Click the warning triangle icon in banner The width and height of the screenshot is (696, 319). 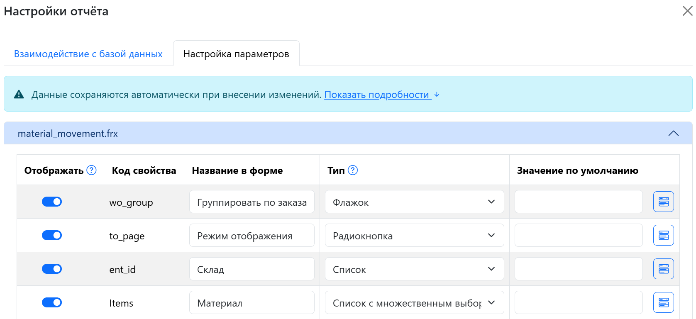(19, 95)
